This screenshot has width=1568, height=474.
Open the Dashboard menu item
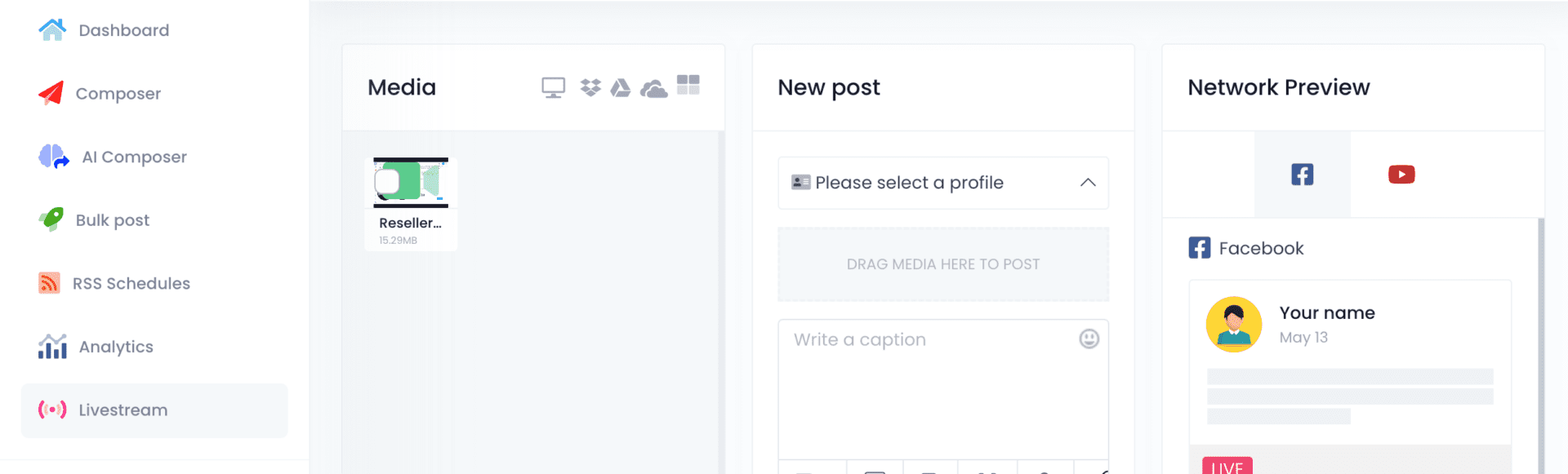(x=123, y=30)
